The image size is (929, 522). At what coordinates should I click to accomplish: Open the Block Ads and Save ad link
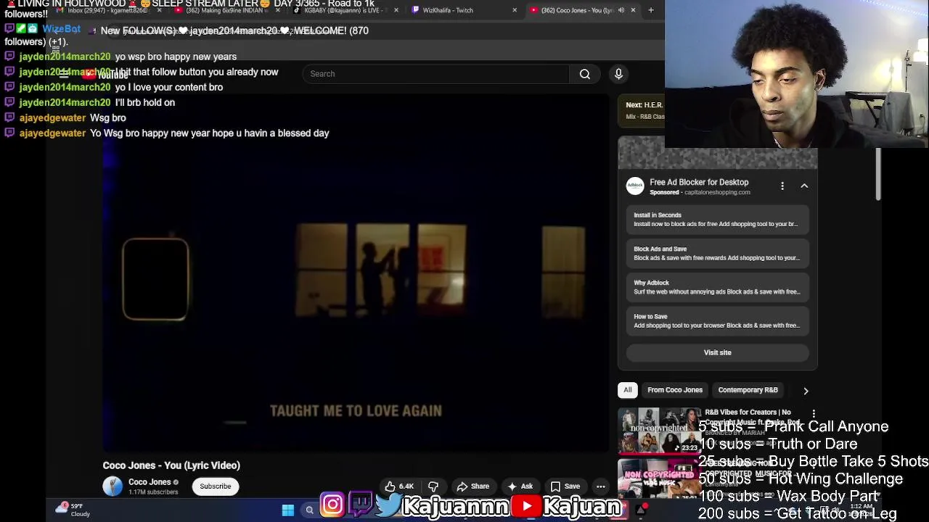point(717,253)
